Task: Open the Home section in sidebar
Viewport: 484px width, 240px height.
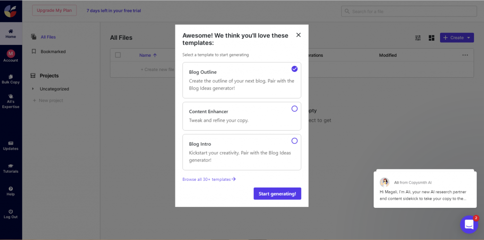Action: click(x=10, y=33)
